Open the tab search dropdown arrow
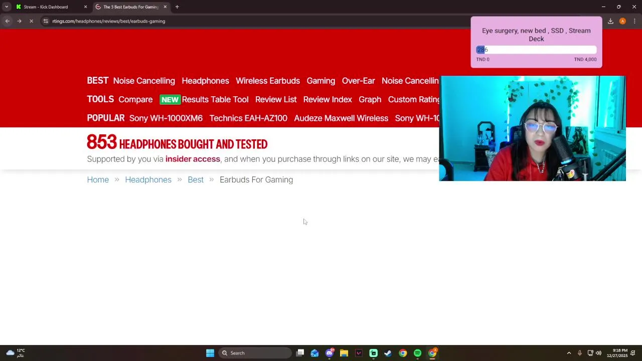This screenshot has width=642, height=361. click(x=7, y=7)
